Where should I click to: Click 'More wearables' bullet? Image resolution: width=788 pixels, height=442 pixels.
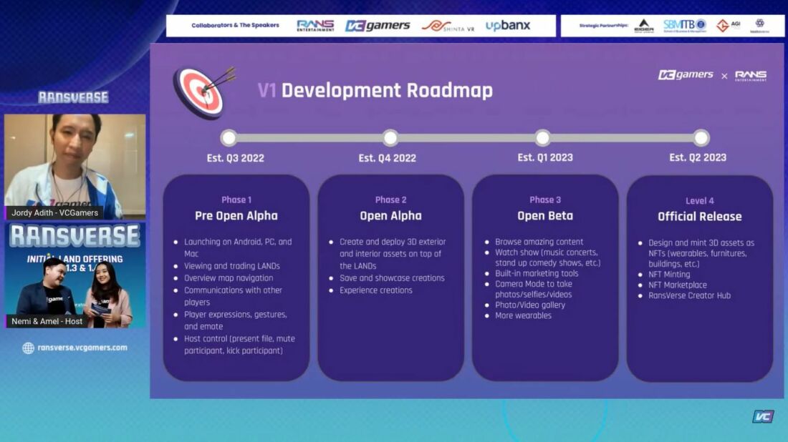coord(523,315)
